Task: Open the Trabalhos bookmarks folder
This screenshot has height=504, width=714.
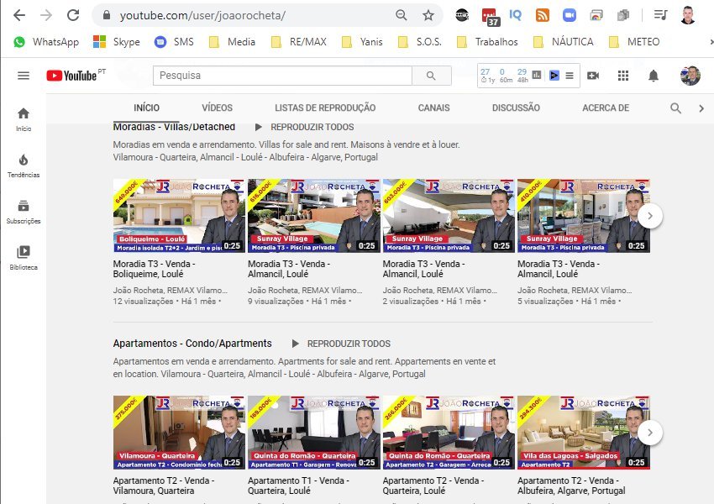Action: point(487,42)
